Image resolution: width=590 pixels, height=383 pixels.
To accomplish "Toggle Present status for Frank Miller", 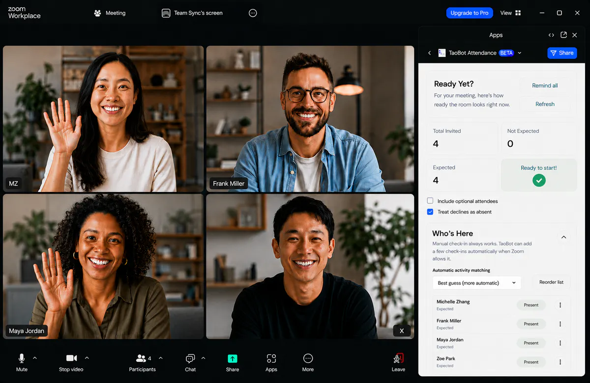I will coord(531,324).
